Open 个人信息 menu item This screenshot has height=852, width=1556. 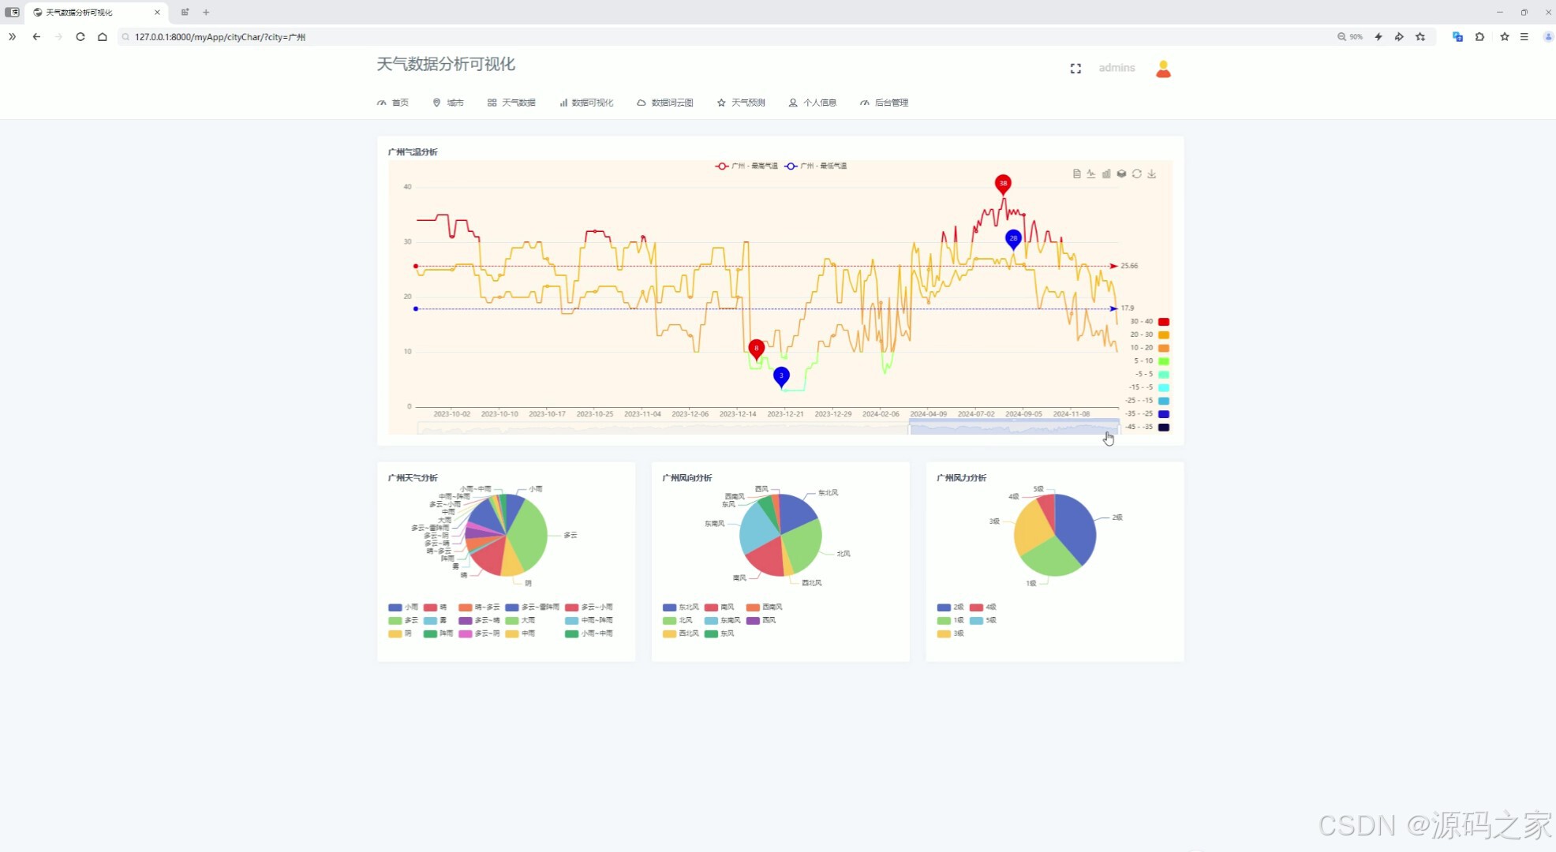pyautogui.click(x=813, y=103)
